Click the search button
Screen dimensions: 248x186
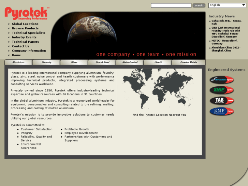[199, 5]
